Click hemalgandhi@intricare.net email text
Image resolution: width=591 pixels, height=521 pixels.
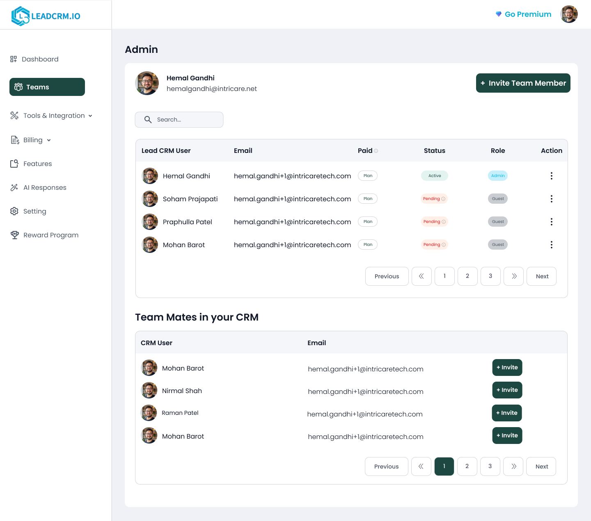pos(212,89)
